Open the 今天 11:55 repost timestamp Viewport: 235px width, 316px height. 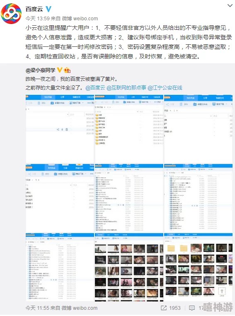(x=37, y=308)
